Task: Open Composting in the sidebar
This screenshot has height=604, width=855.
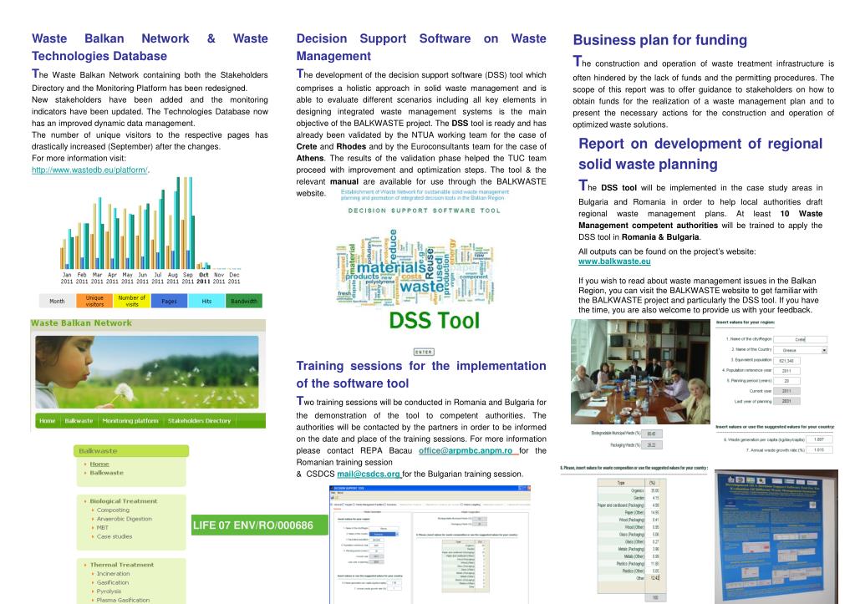Action: (113, 510)
